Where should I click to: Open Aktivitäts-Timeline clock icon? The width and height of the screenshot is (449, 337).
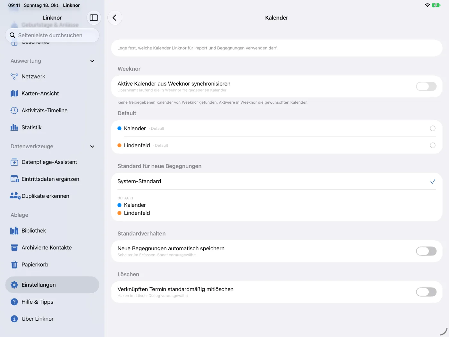point(14,110)
